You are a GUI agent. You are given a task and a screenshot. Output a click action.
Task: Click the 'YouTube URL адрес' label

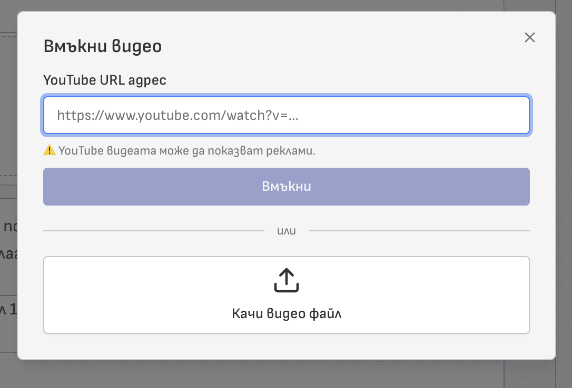coord(105,80)
